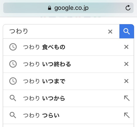Tap the padlock icon in the address bar
The height and width of the screenshot is (127, 137).
pos(49,8)
